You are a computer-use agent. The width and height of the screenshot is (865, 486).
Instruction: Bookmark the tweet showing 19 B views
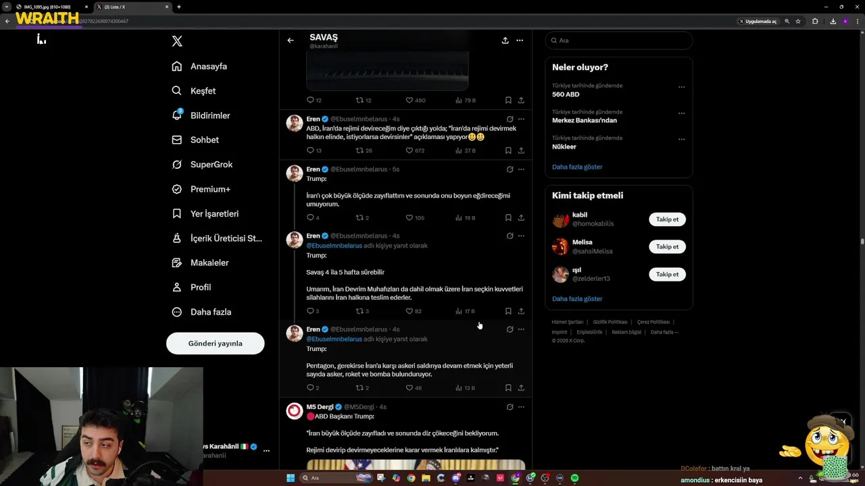coord(508,217)
